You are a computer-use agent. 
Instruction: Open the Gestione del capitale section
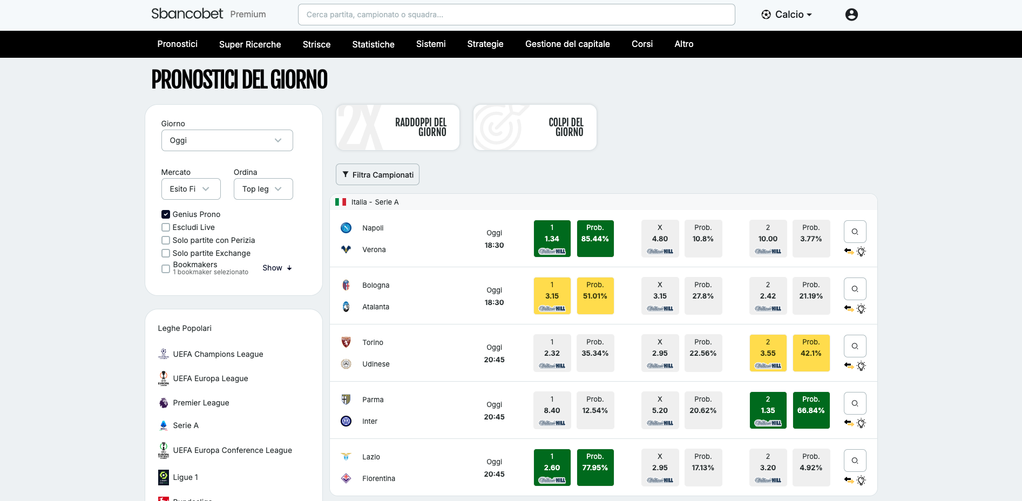[x=567, y=44]
